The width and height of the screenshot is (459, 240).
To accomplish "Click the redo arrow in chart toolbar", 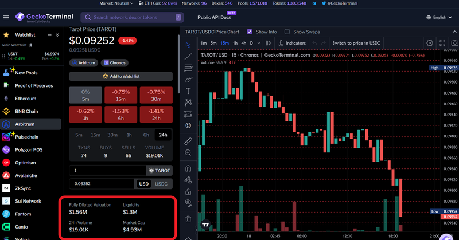I will point(323,43).
